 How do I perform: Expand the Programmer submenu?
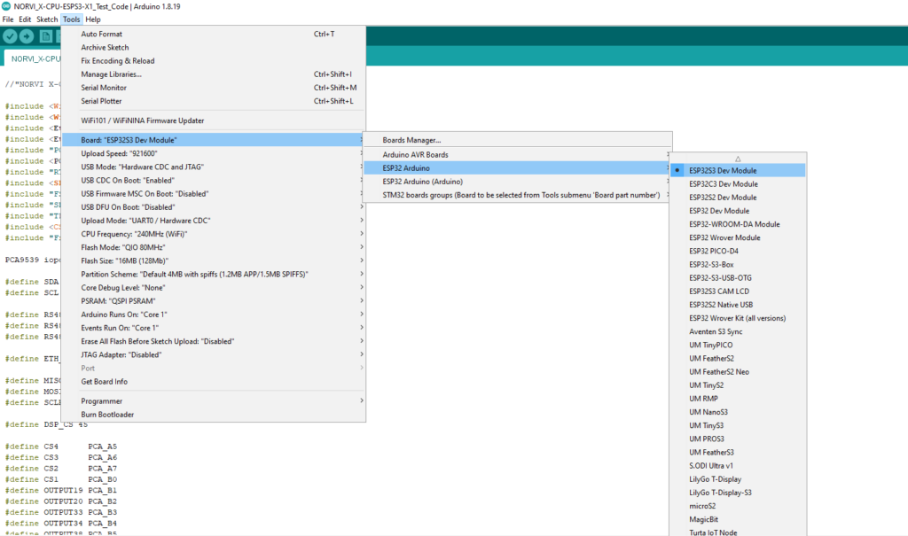click(213, 401)
